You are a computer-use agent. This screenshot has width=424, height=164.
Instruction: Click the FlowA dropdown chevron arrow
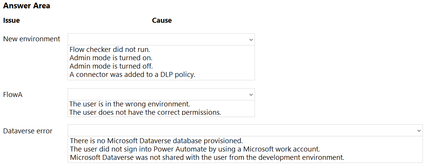(251, 95)
